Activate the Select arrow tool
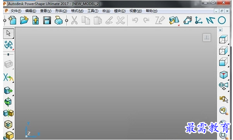Viewport: 233px width, 140px height. (x=9, y=33)
